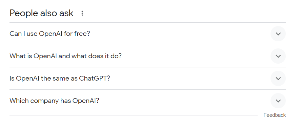Click the chevron icon for "Can I use OpenAI for free?"
The image size is (300, 130).
click(x=278, y=34)
